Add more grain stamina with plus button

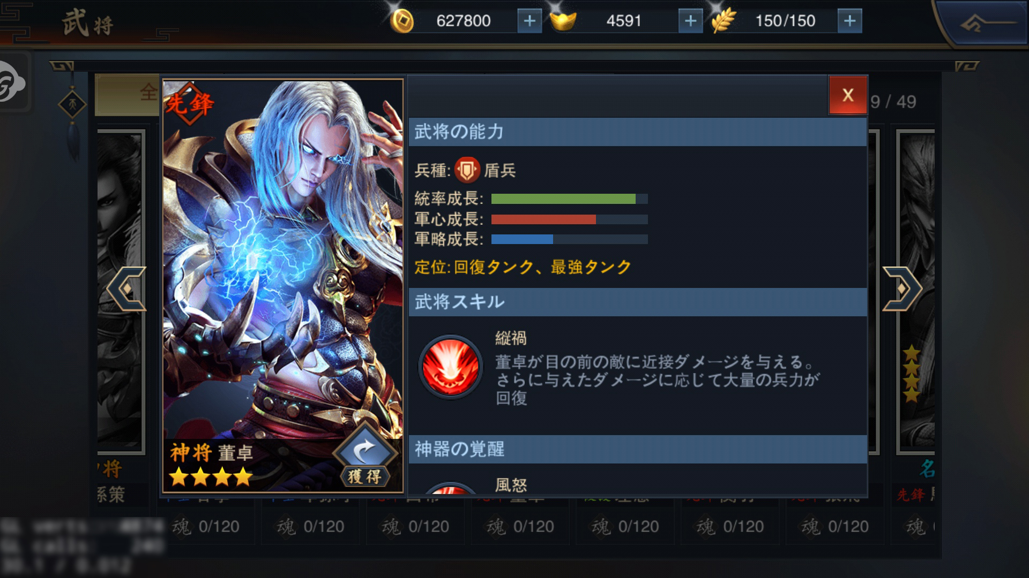click(x=849, y=21)
